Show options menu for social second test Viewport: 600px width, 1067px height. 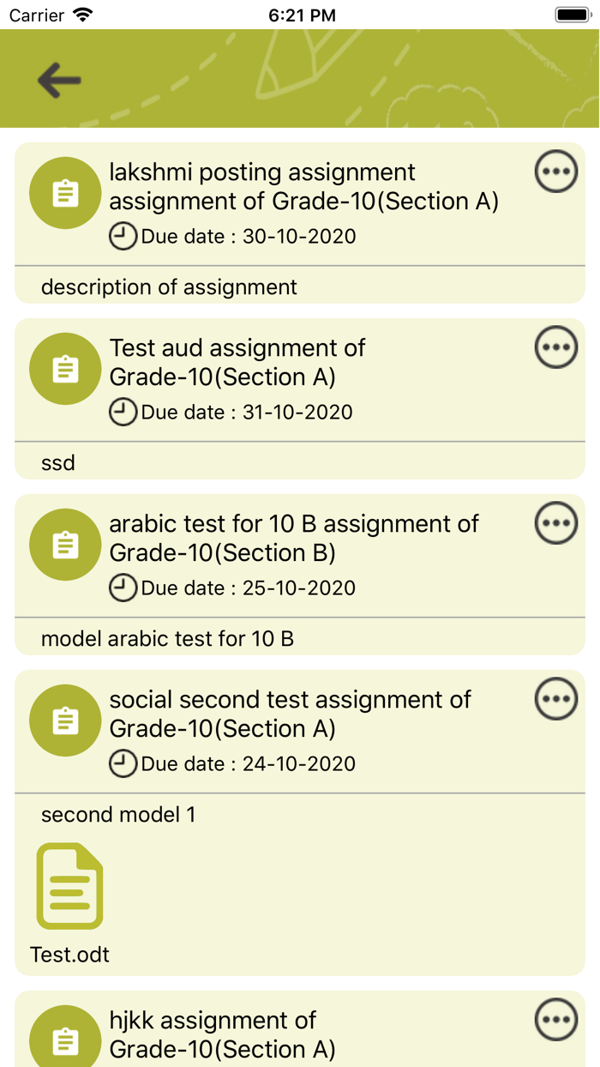tap(556, 699)
